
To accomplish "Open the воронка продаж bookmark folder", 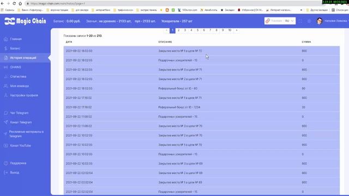I will (x=57, y=10).
